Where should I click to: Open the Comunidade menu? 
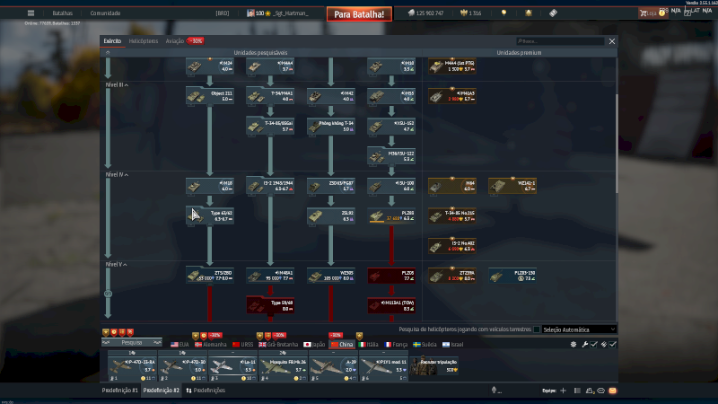pyautogui.click(x=105, y=13)
